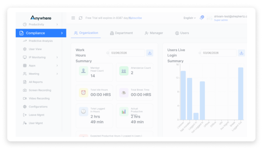
Task: Click the Not Logged In chart bar
Action: pos(202,101)
